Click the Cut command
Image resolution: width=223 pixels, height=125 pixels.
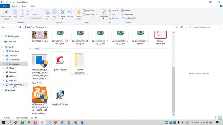(x=30, y=11)
